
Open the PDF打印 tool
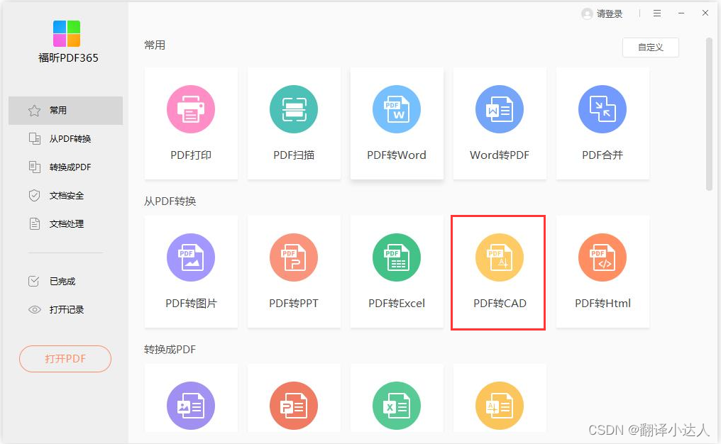point(191,123)
